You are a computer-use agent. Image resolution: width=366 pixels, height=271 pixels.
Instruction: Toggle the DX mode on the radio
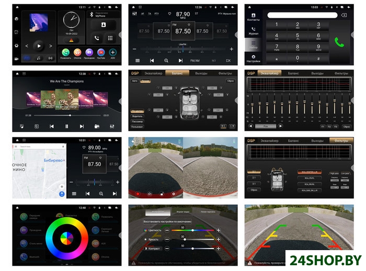228,61
